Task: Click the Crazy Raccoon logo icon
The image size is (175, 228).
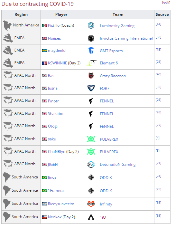Action: [x=91, y=76]
